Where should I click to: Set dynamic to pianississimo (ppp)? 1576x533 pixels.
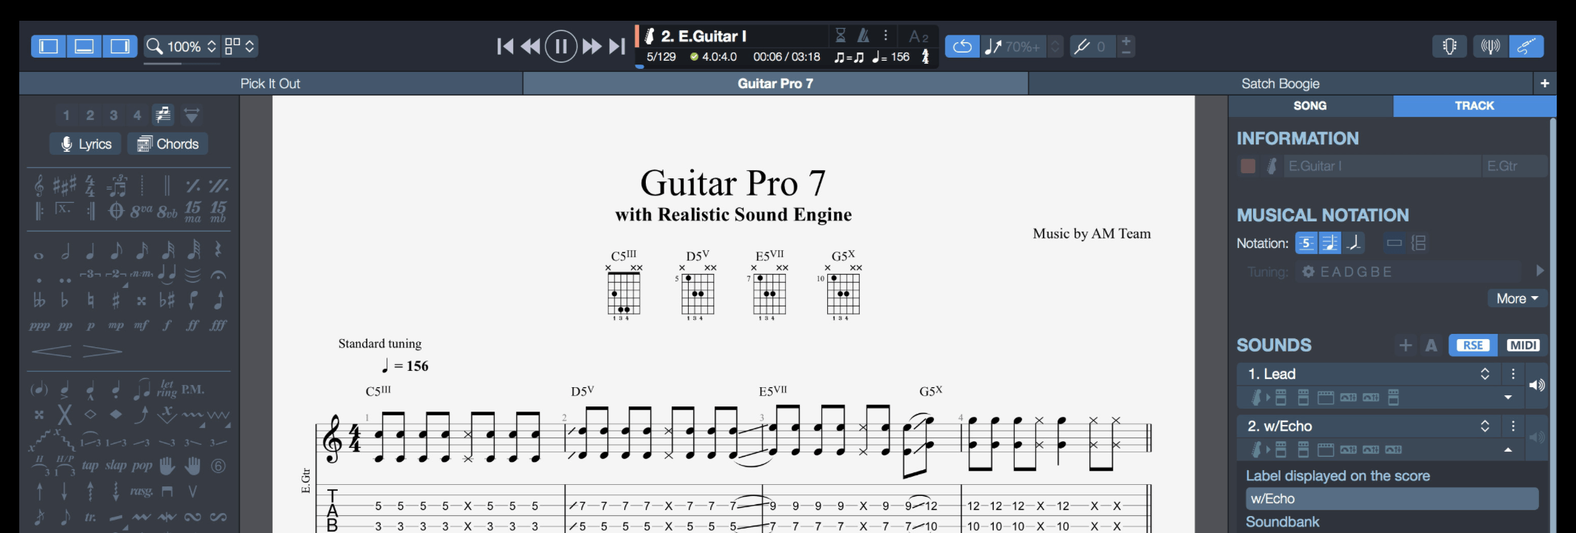click(x=39, y=325)
